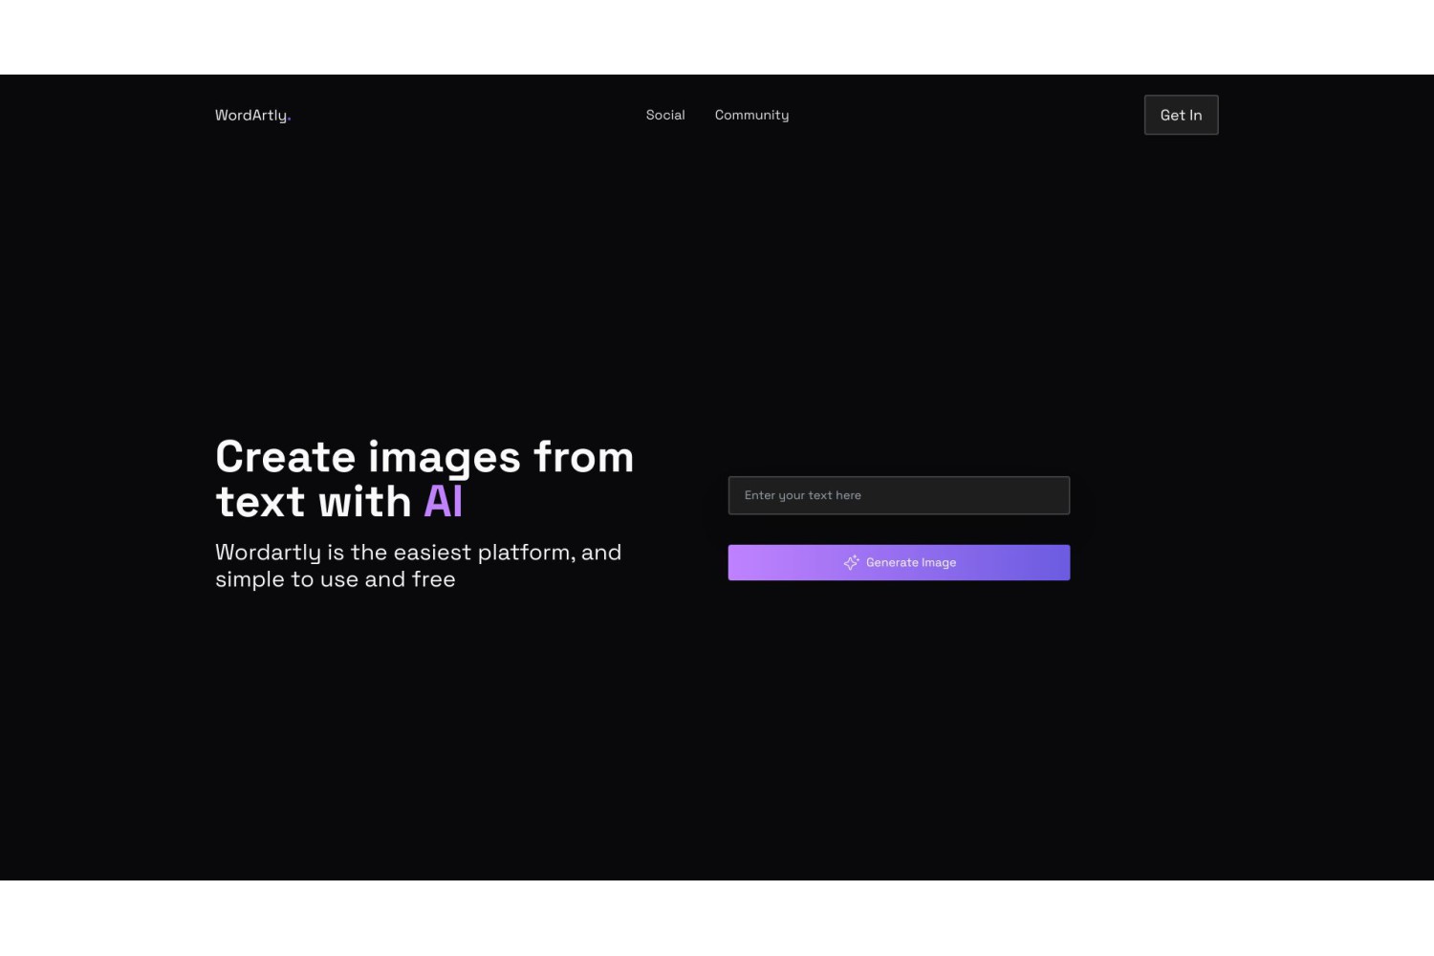This screenshot has width=1434, height=956.
Task: Click the word 'Generate' on the purple button
Action: point(892,562)
